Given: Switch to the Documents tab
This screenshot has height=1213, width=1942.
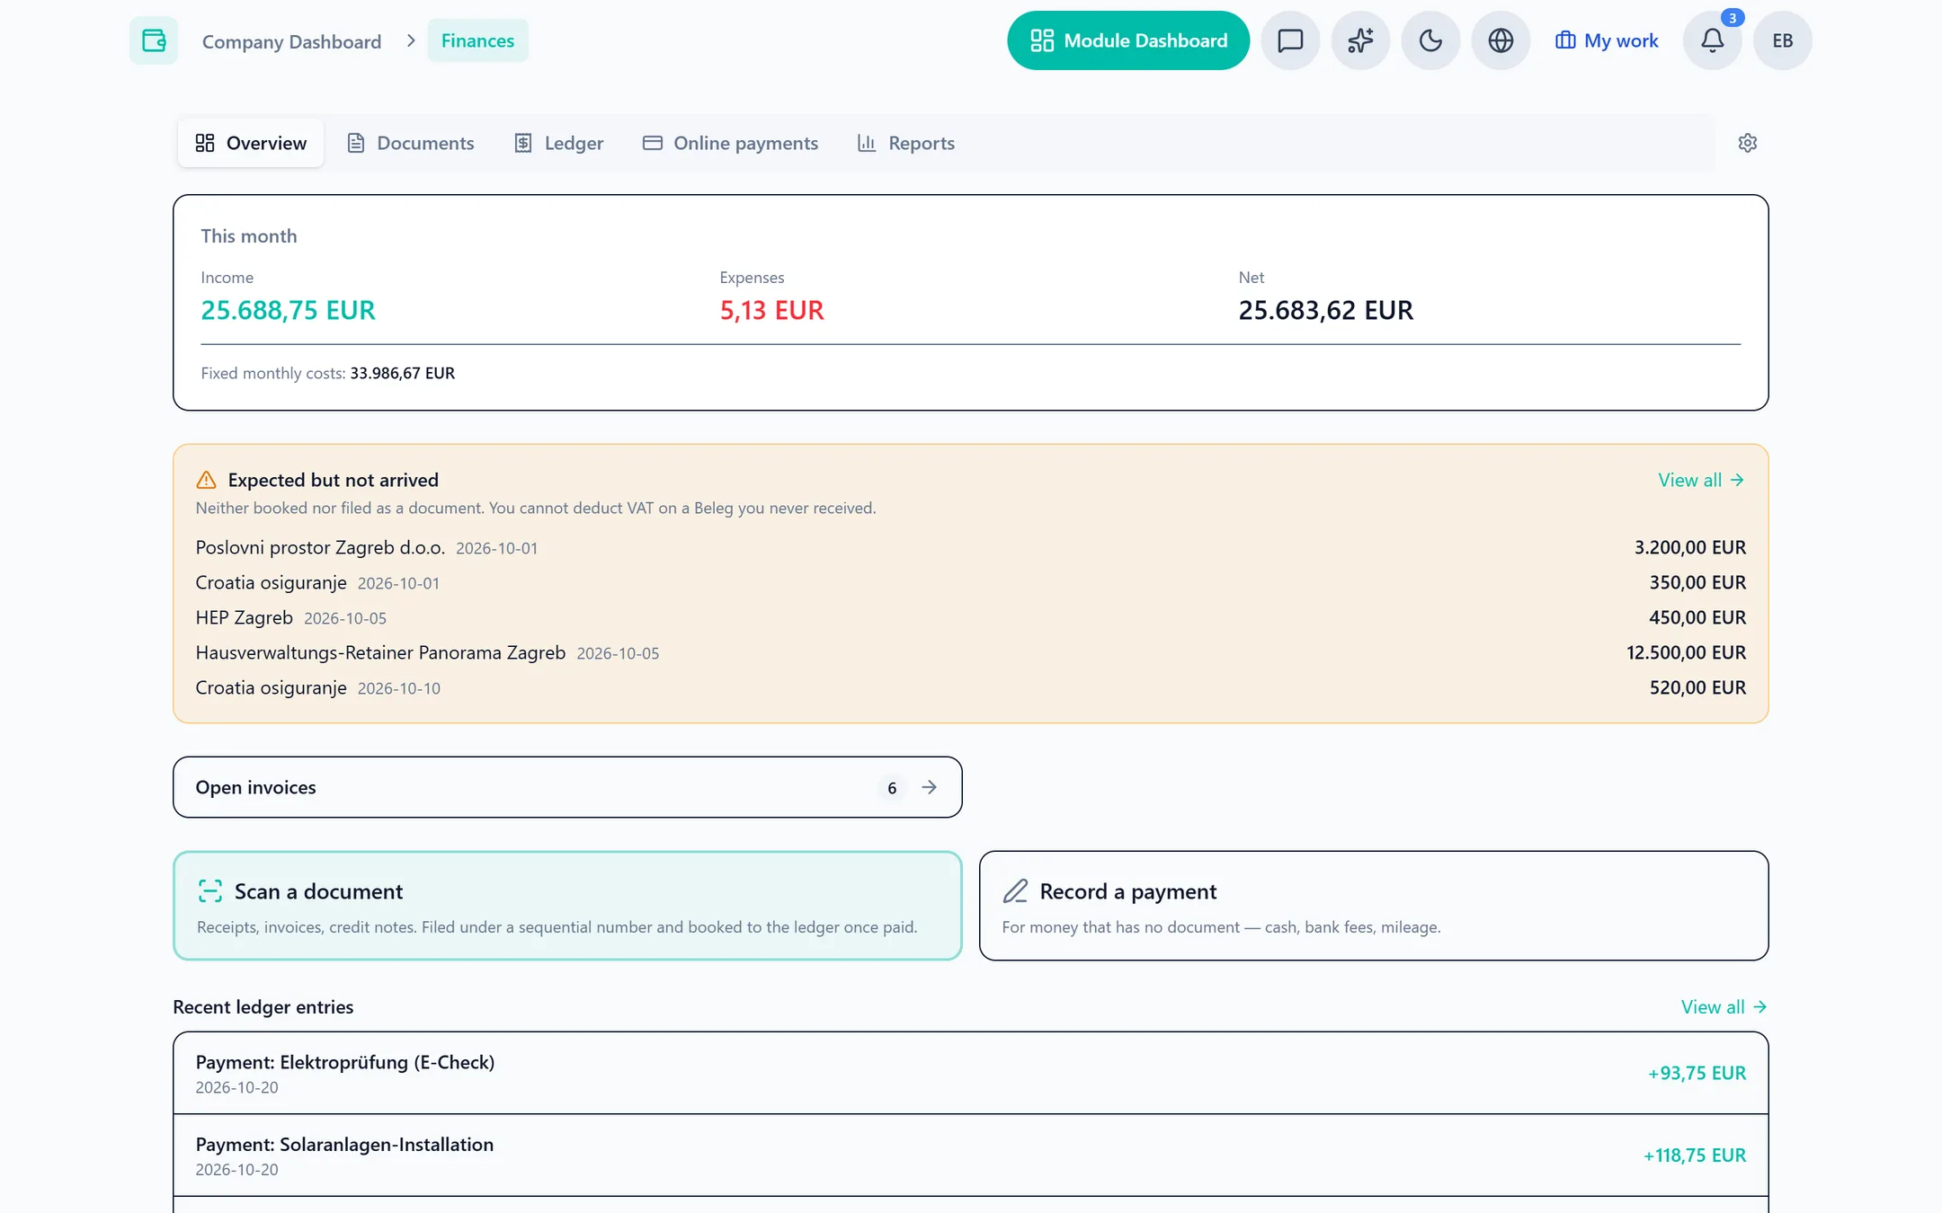Looking at the screenshot, I should point(411,143).
